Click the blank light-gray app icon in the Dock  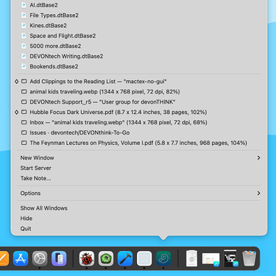[x=144, y=258]
